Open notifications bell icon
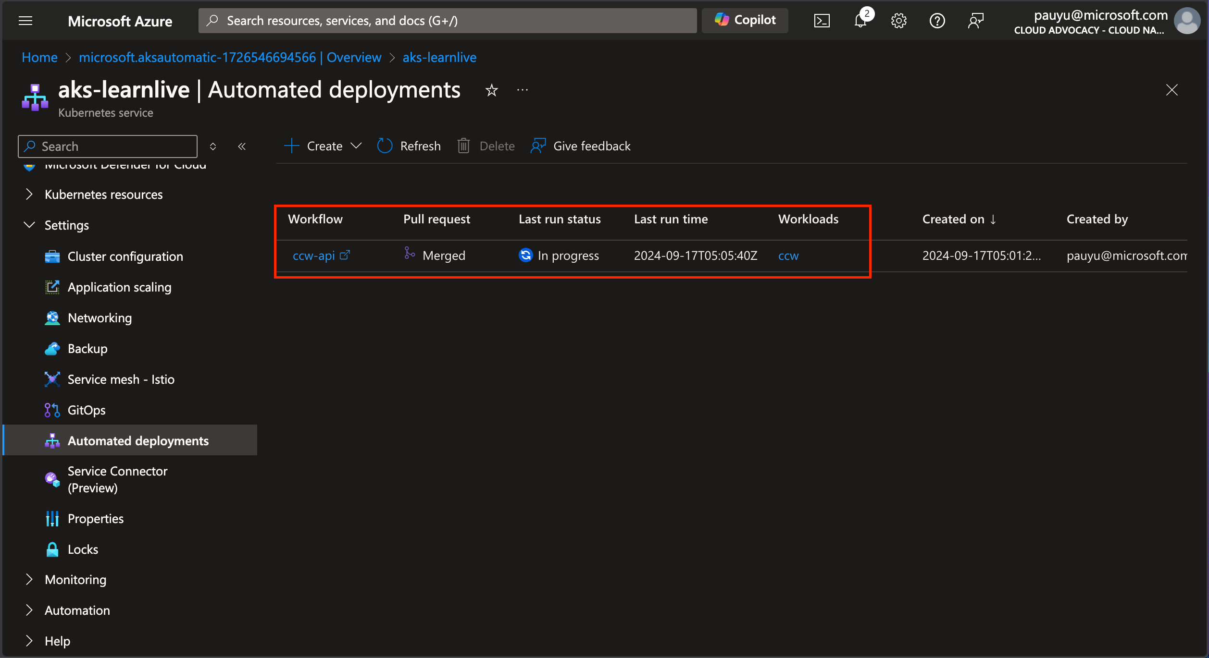This screenshot has width=1209, height=658. pyautogui.click(x=860, y=21)
